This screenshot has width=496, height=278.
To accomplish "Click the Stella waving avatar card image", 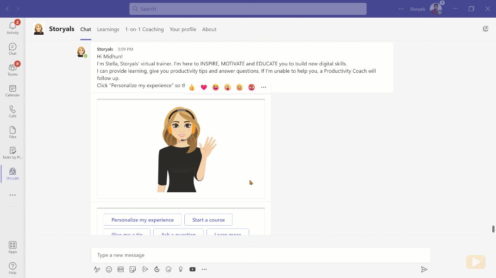I will (x=181, y=149).
